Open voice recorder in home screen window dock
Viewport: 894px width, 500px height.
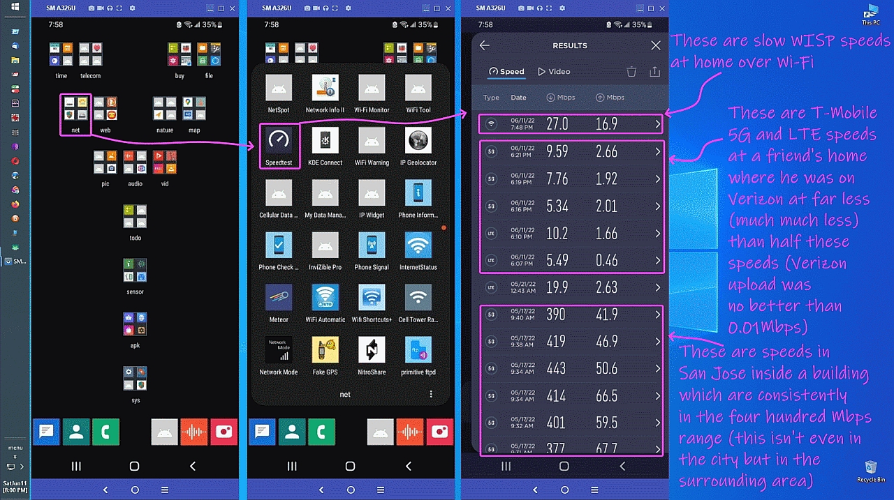click(x=194, y=432)
